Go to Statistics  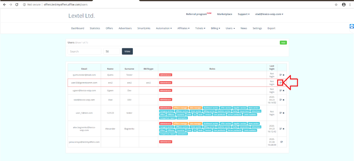[95, 28]
